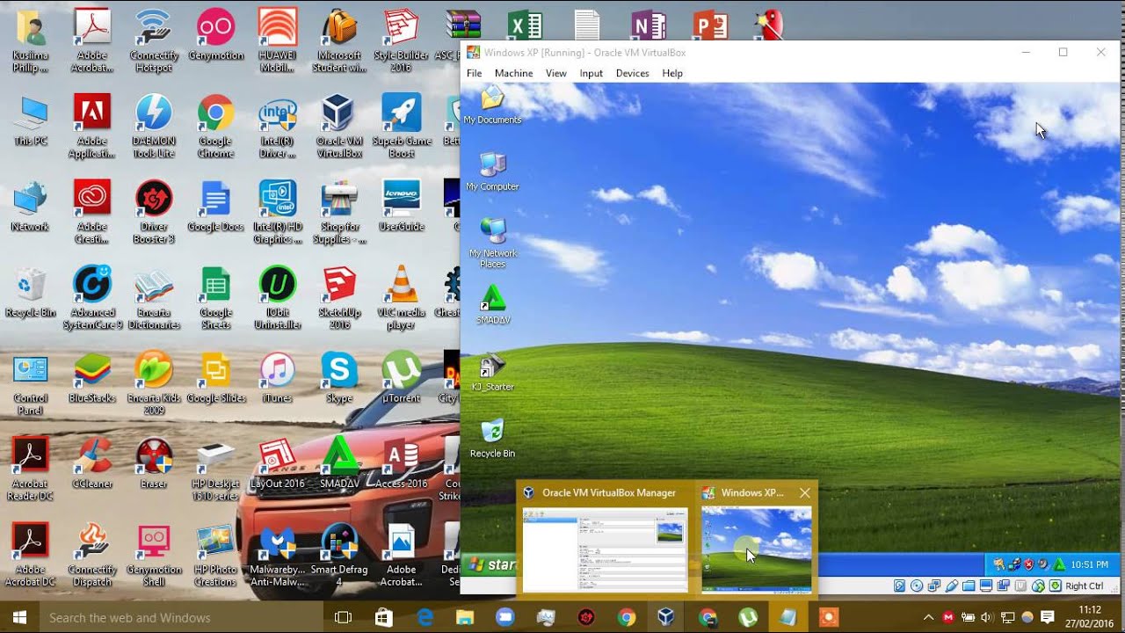Open Control Panel desktop icon
Viewport: 1125px width, 633px height.
click(31, 383)
